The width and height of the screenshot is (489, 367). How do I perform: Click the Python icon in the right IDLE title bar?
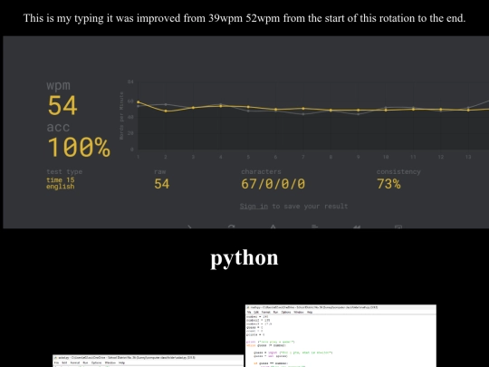[248, 307]
